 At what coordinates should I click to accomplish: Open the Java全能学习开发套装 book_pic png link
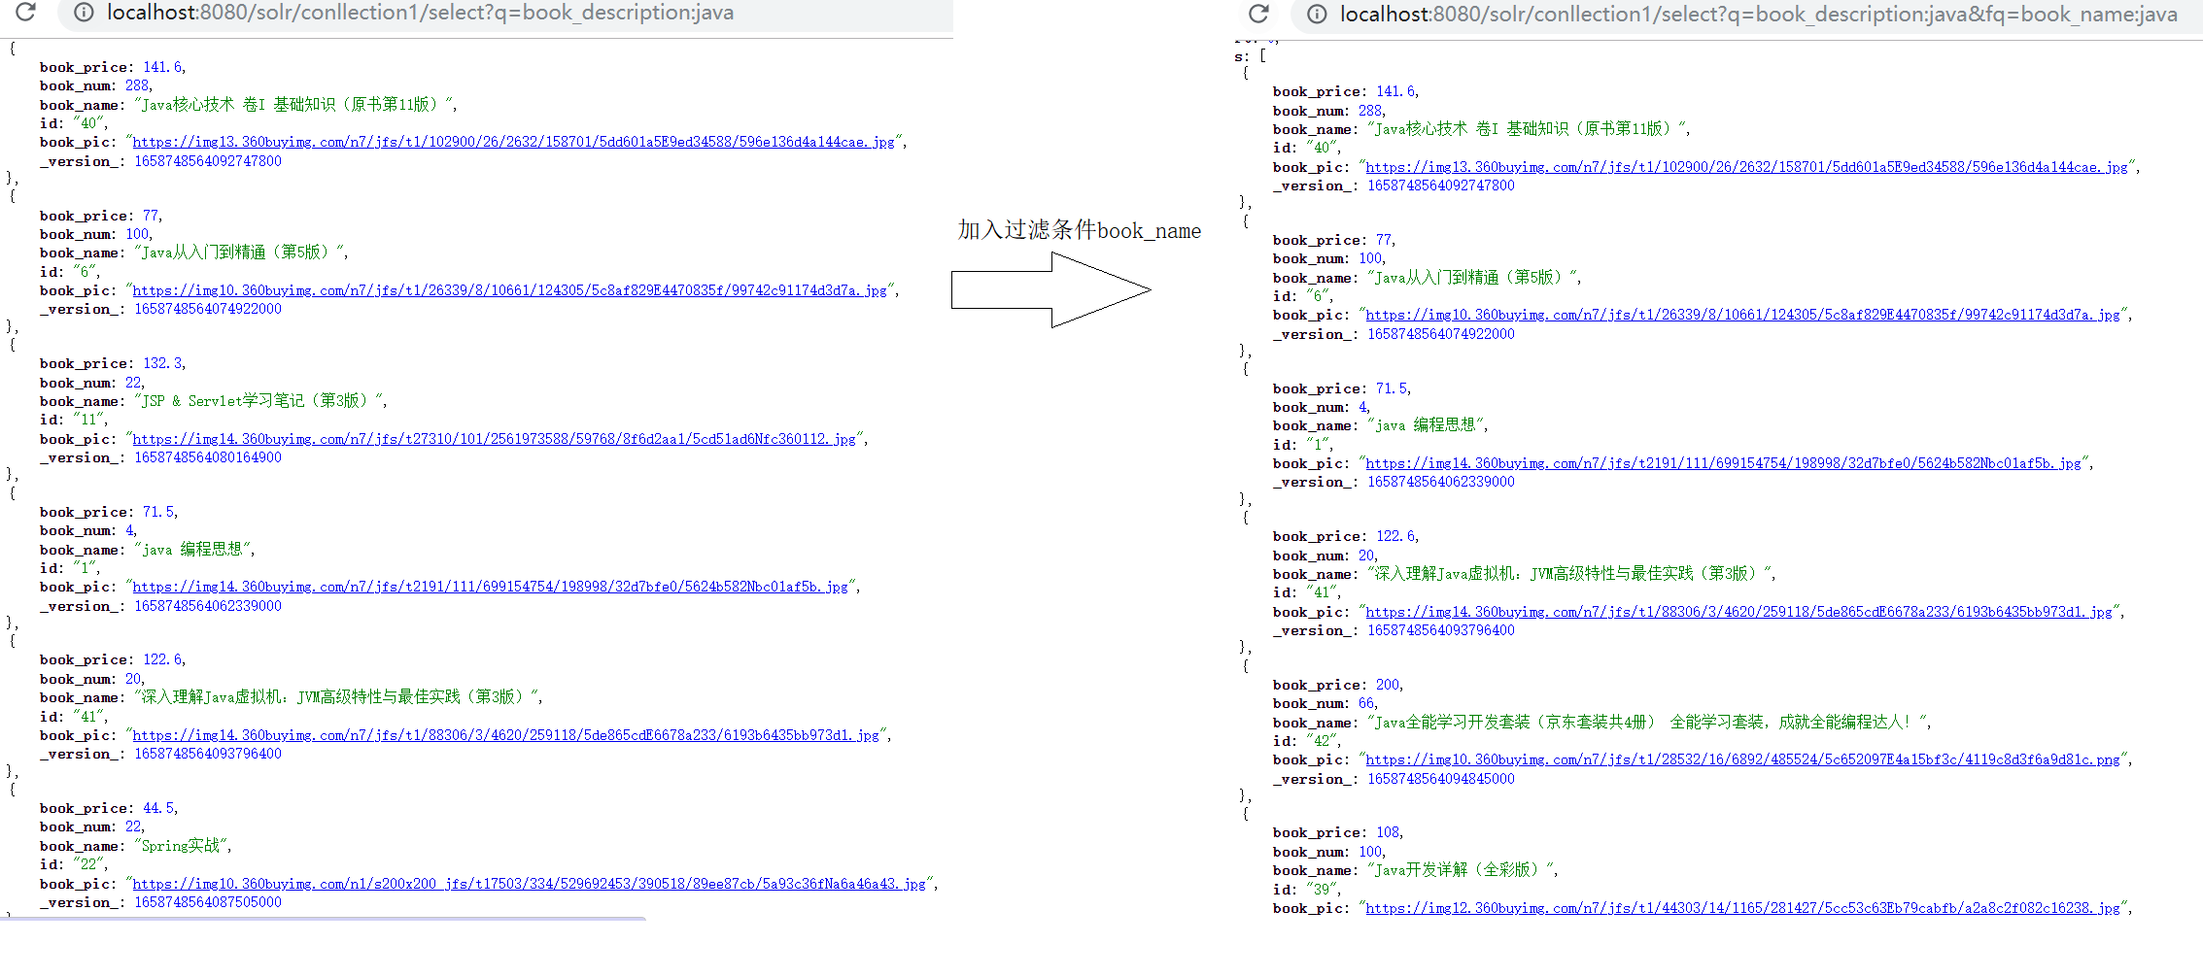coord(1741,759)
